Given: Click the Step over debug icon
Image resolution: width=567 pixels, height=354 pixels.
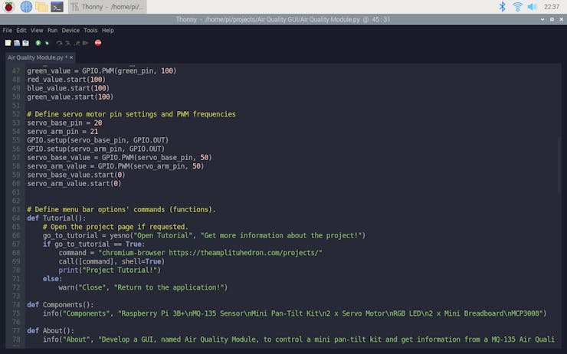Looking at the screenshot, I should coord(59,43).
